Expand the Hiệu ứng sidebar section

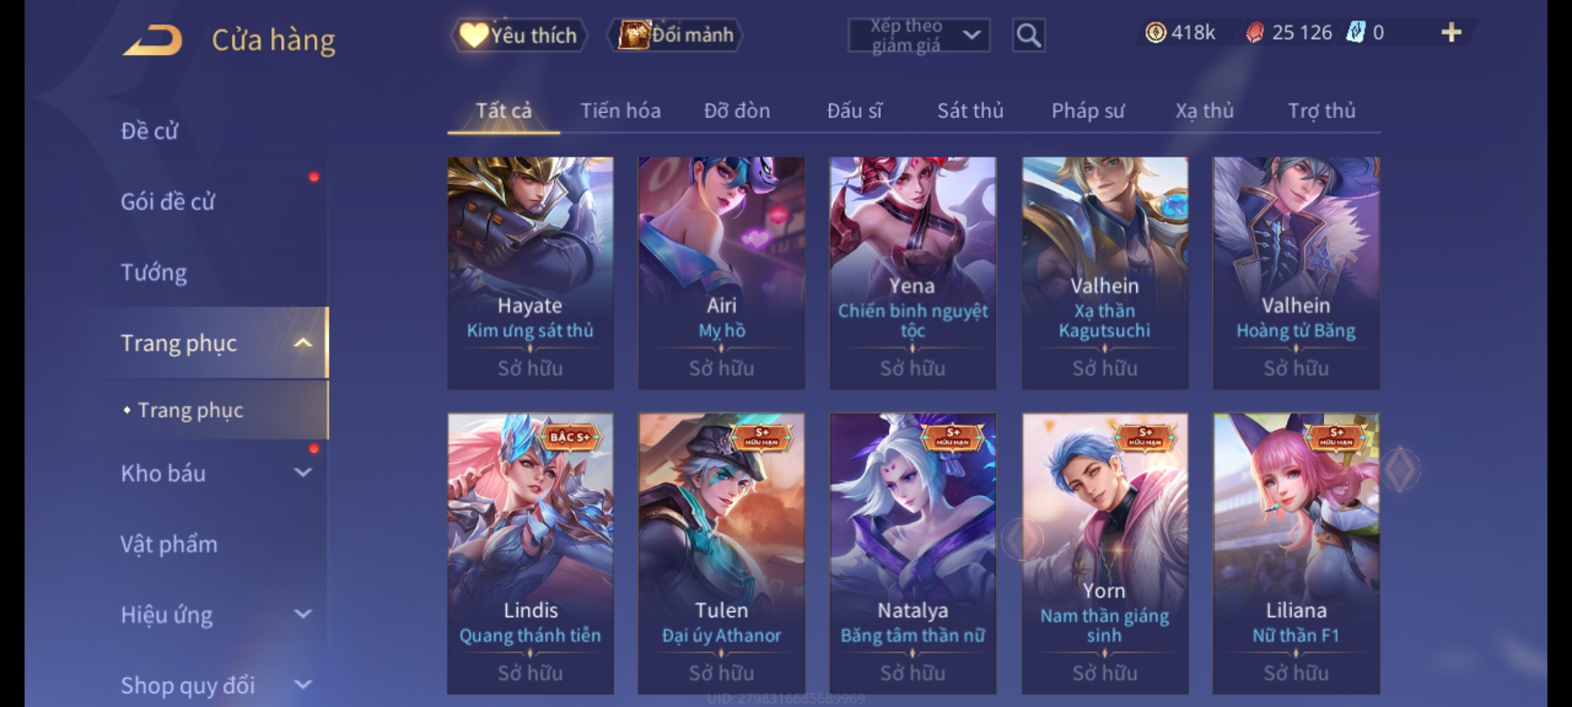pos(303,614)
